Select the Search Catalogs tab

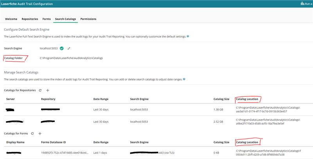65,19
